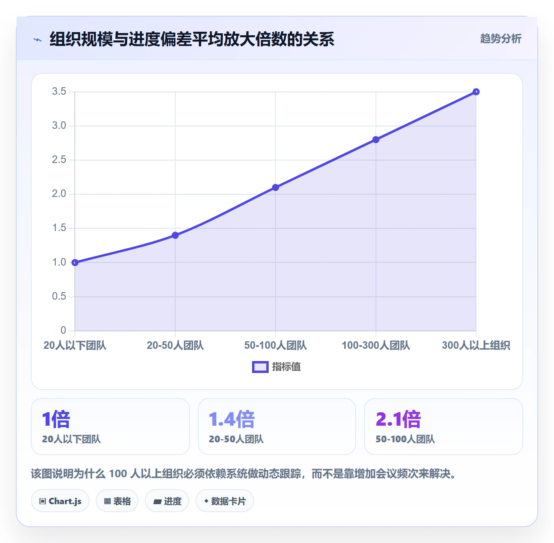
Task: Click the title 组织规模与进度偏差平均放大倍数的关系
Action: click(192, 39)
